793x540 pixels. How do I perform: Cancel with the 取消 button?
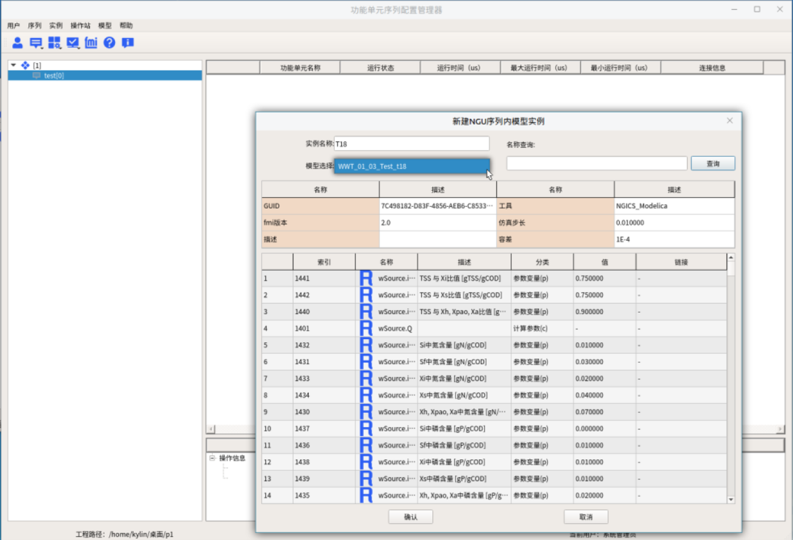click(x=586, y=517)
